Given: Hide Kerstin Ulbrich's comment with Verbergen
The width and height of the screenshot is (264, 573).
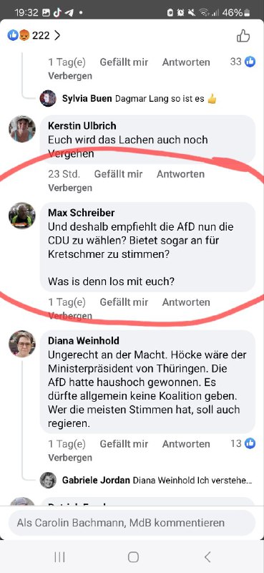Looking at the screenshot, I should (70, 188).
